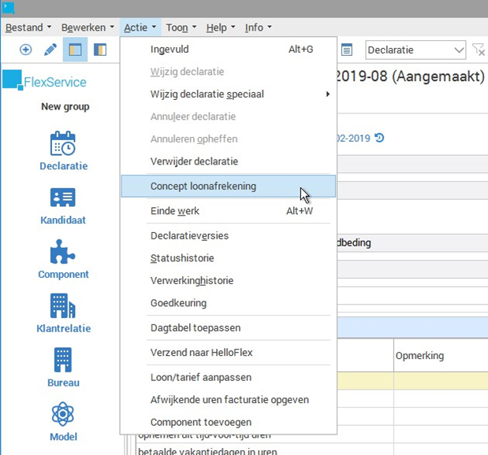Open Declaratie in the sidebar
488x455 pixels.
point(63,150)
